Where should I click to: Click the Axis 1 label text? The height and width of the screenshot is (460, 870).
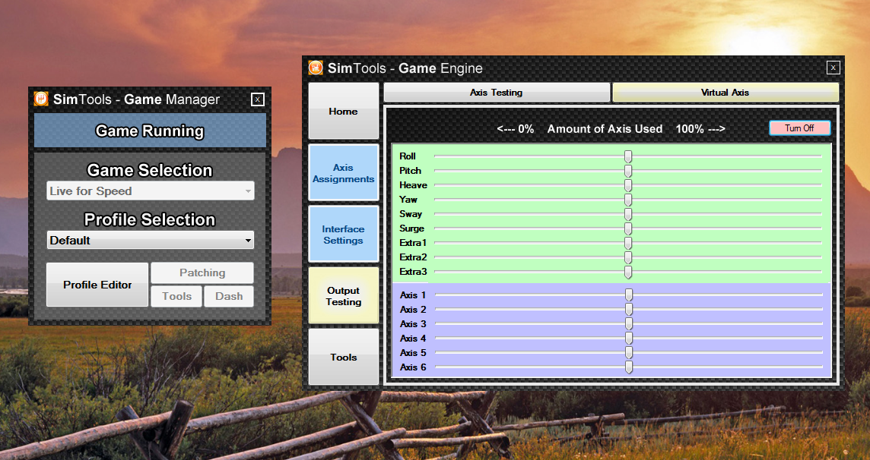(413, 295)
